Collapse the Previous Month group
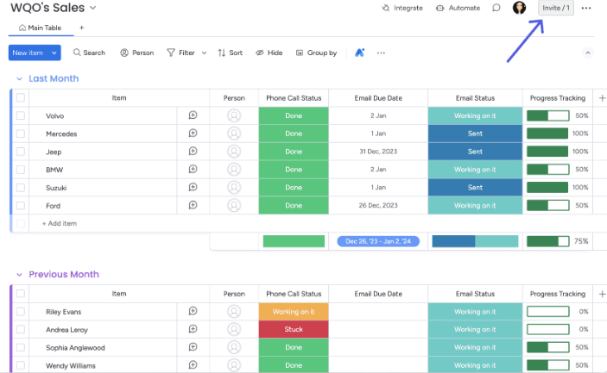This screenshot has width=607, height=373. point(19,275)
